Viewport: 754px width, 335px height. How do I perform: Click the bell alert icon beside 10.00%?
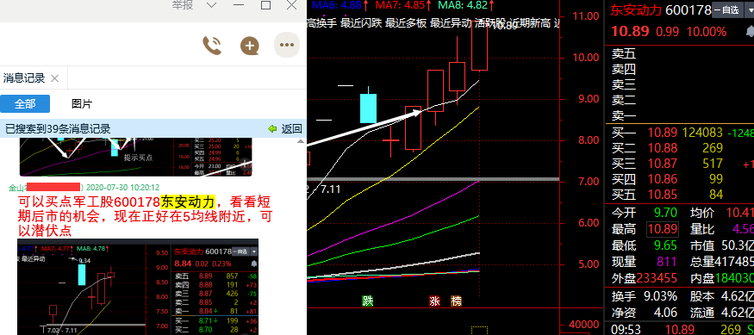(750, 32)
